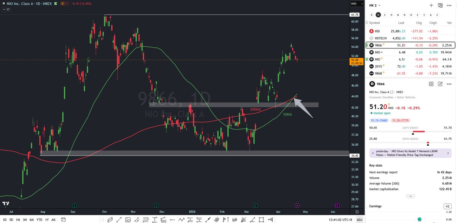
Task: Select the trend line drawing tool
Action: click(x=119, y=220)
